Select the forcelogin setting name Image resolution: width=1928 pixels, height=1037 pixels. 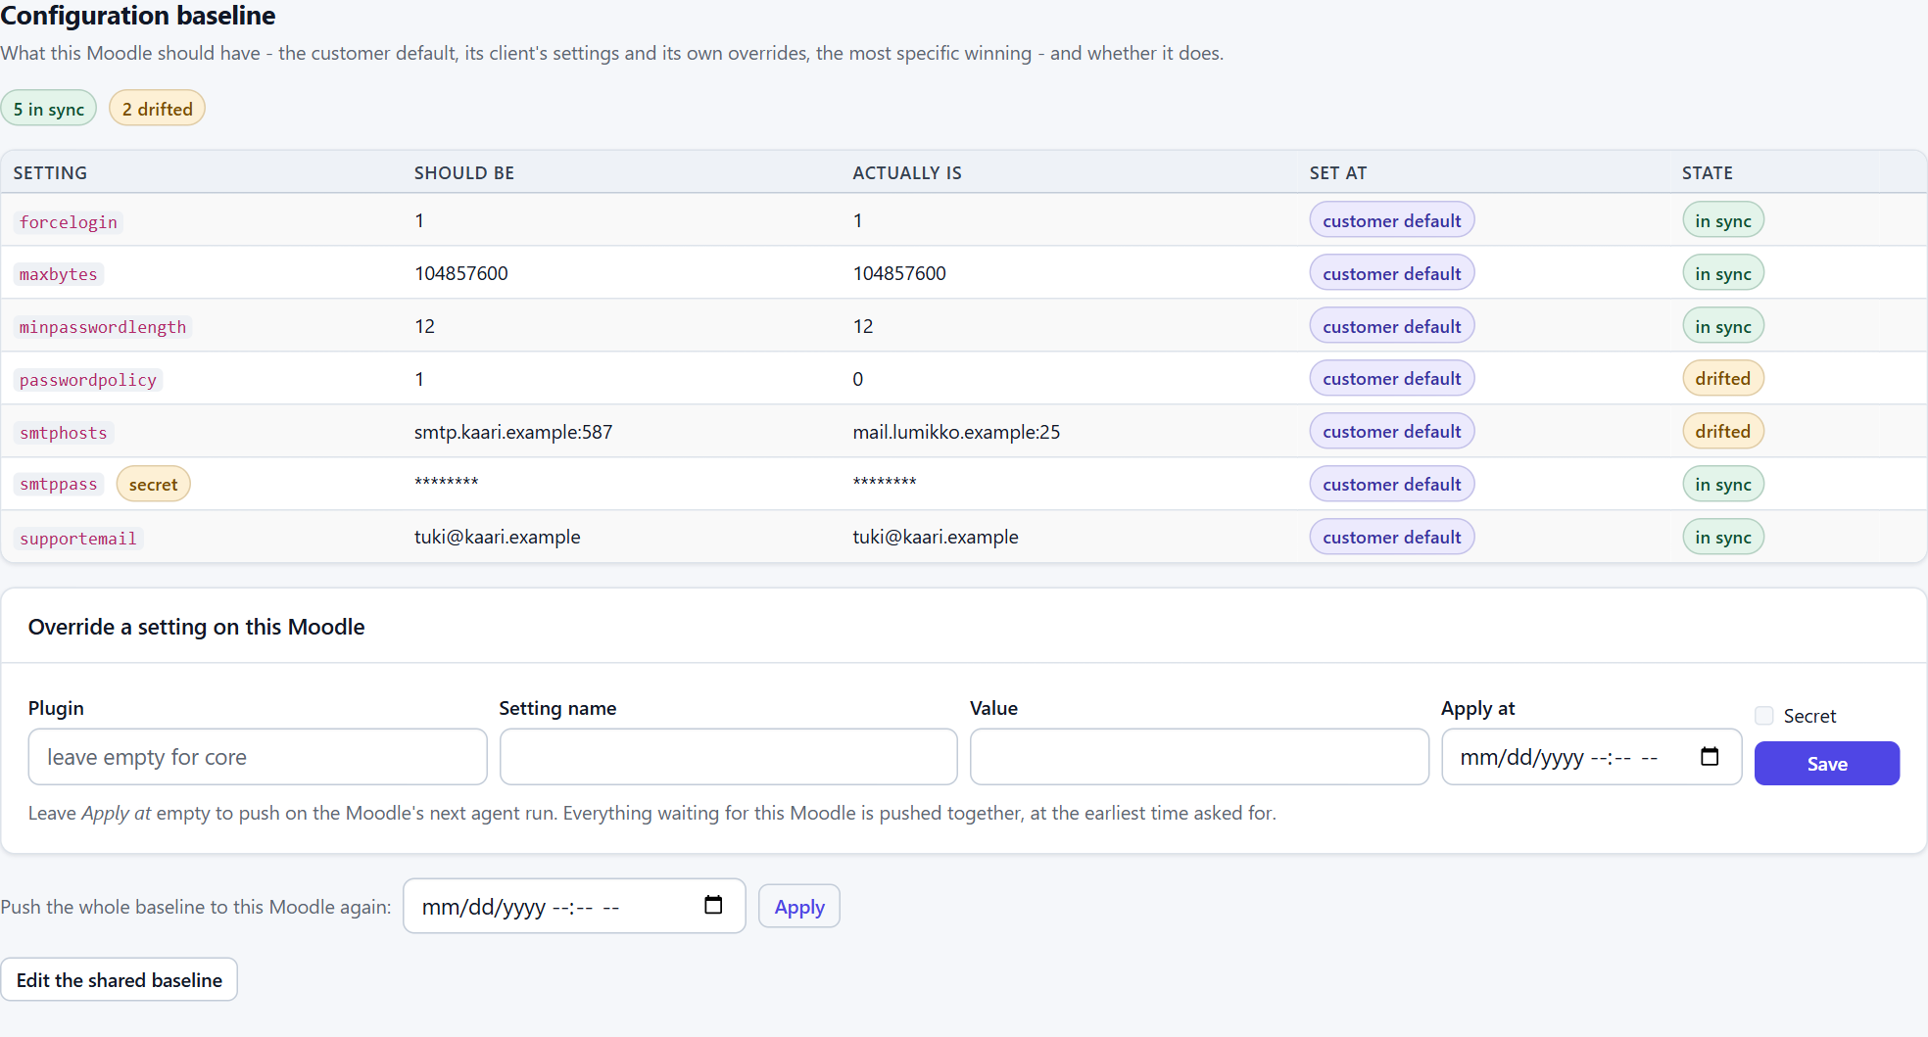(69, 222)
